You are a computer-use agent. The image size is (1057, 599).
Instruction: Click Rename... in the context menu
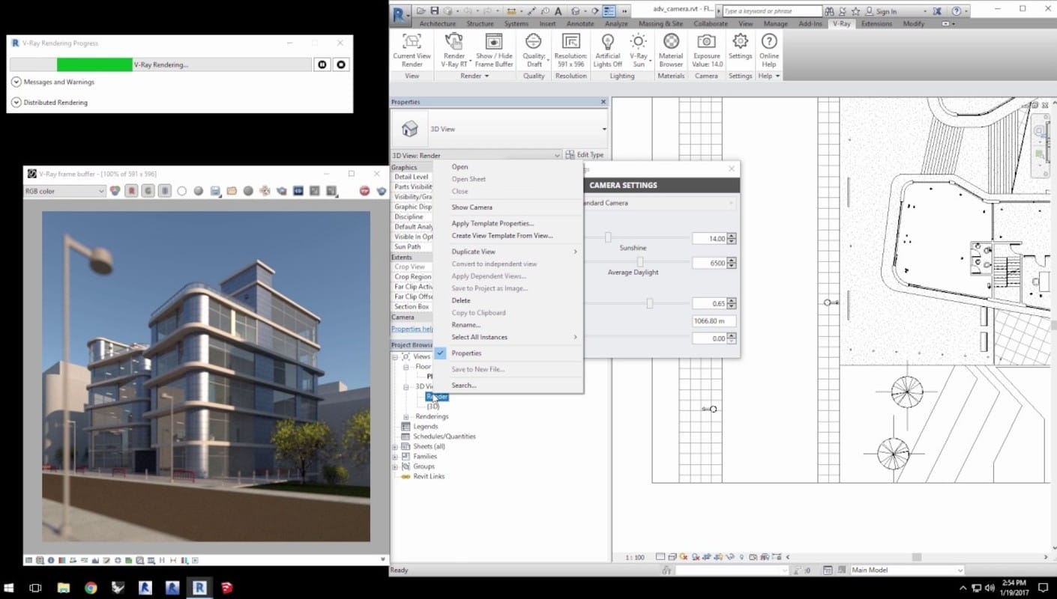pyautogui.click(x=466, y=325)
